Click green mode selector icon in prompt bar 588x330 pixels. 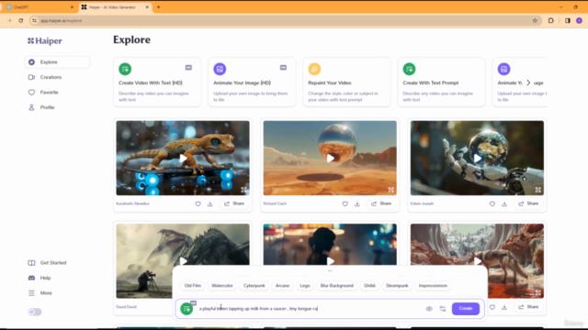[187, 309]
